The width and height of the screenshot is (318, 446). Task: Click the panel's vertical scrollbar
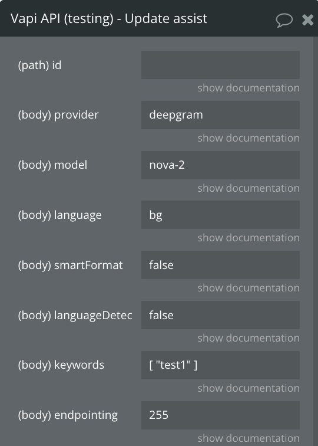pos(316,241)
